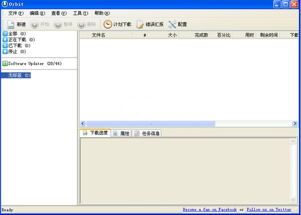The image size is (301, 215).
Task: Switch to the 属性 properties tab
Action: point(121,133)
